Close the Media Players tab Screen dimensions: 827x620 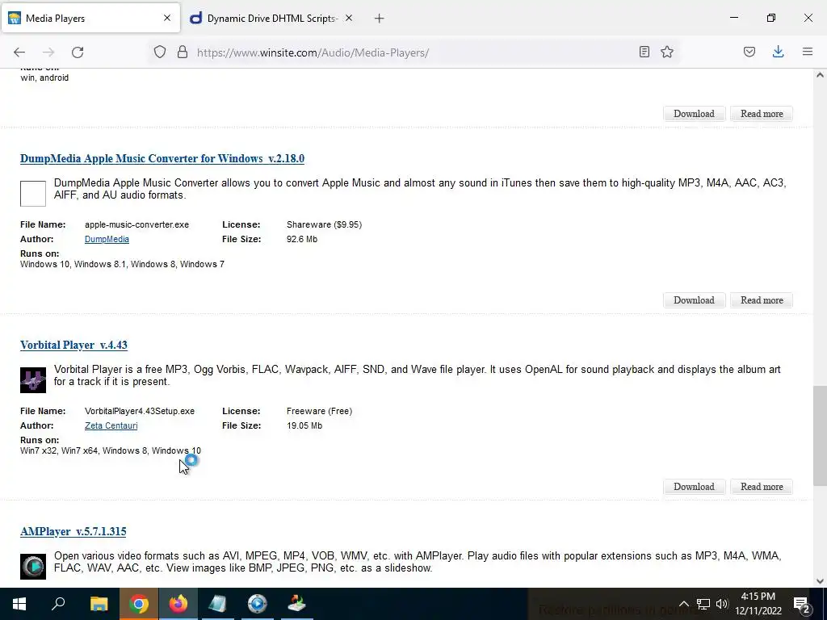click(167, 18)
